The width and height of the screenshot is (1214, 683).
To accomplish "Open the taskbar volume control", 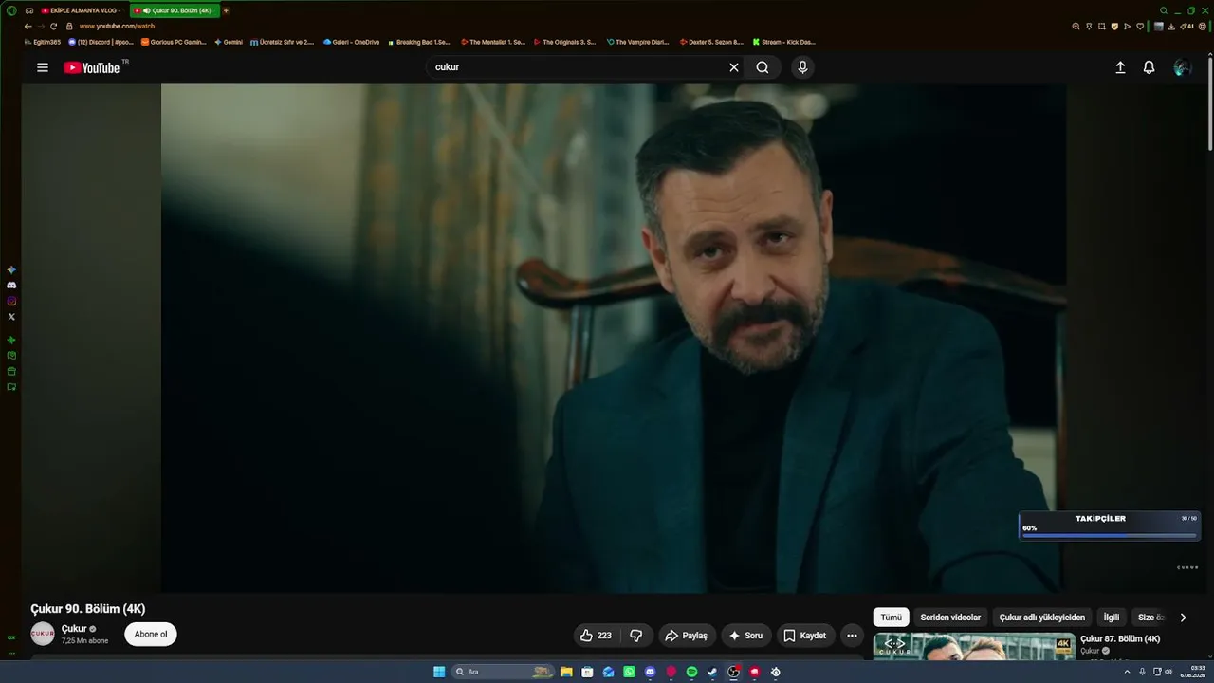I will [1169, 672].
